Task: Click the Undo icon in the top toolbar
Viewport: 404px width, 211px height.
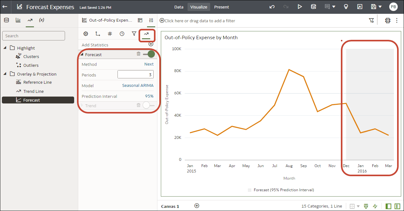Action: pos(272,7)
